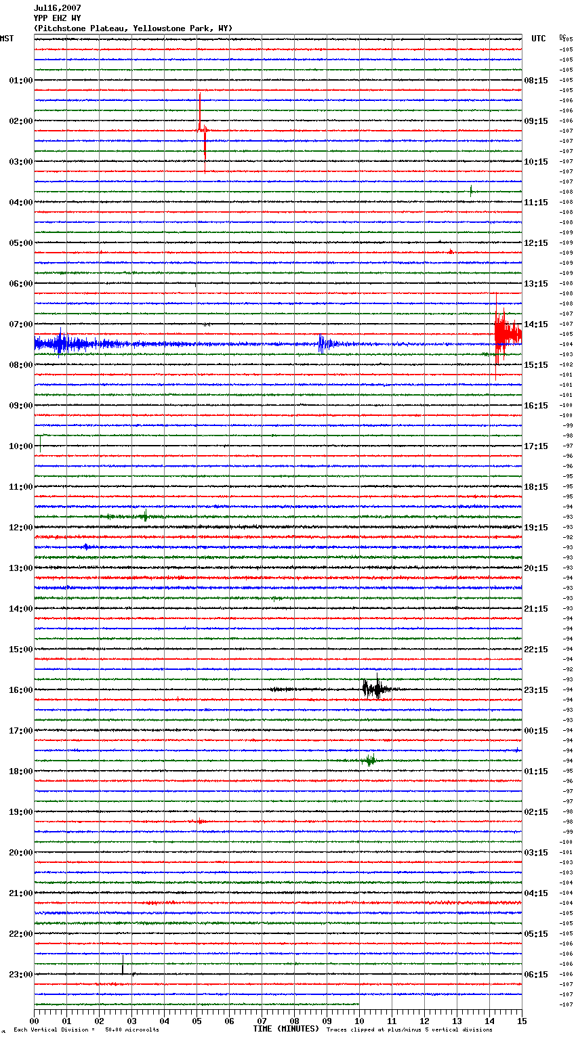The width and height of the screenshot is (576, 1039).
Task: Select the 08:00 MST time label
Action: coord(20,365)
